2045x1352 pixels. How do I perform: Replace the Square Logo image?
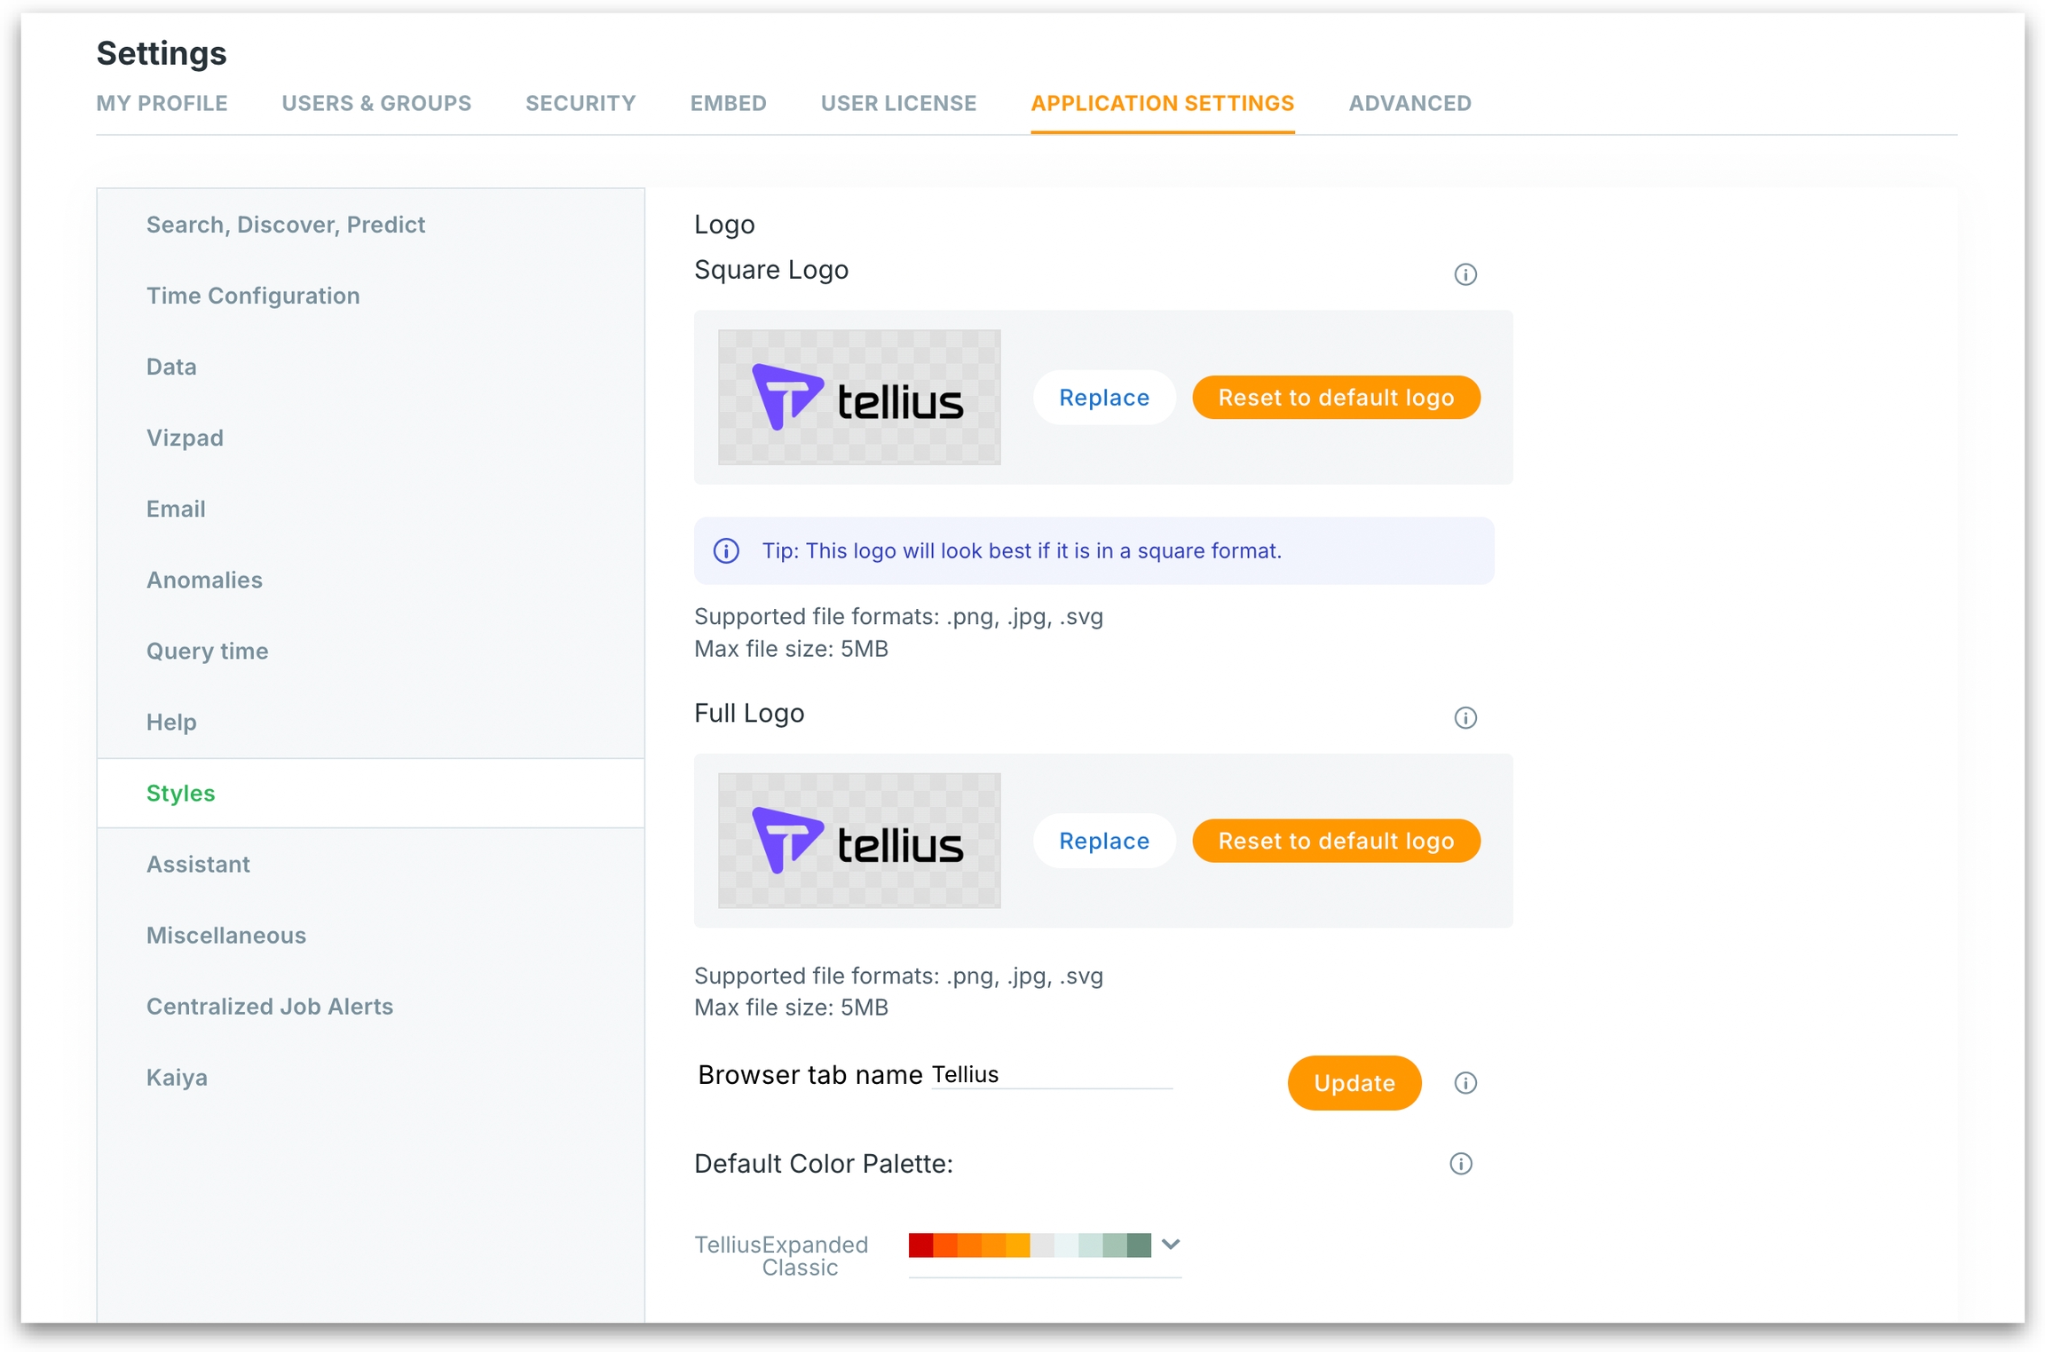pyautogui.click(x=1103, y=397)
